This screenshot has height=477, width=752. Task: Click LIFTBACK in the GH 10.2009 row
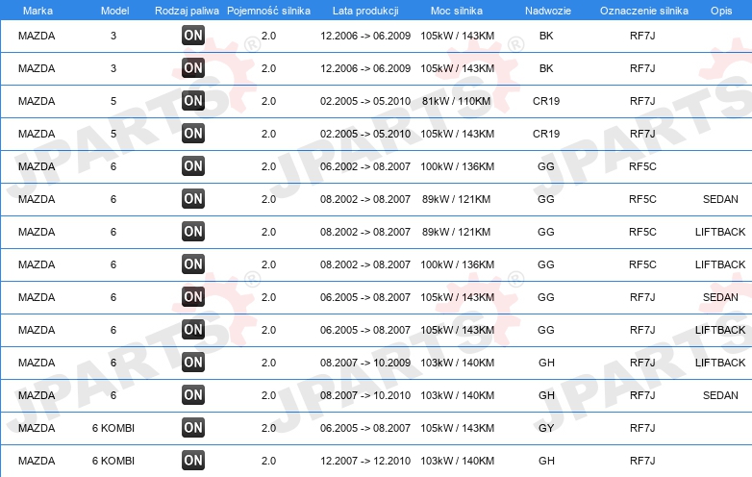click(x=720, y=363)
